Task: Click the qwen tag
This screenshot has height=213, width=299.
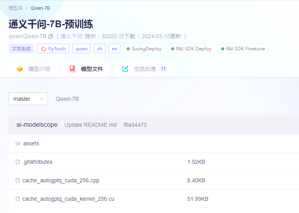Action: 81,49
